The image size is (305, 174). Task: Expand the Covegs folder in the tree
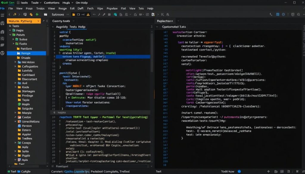point(15,143)
